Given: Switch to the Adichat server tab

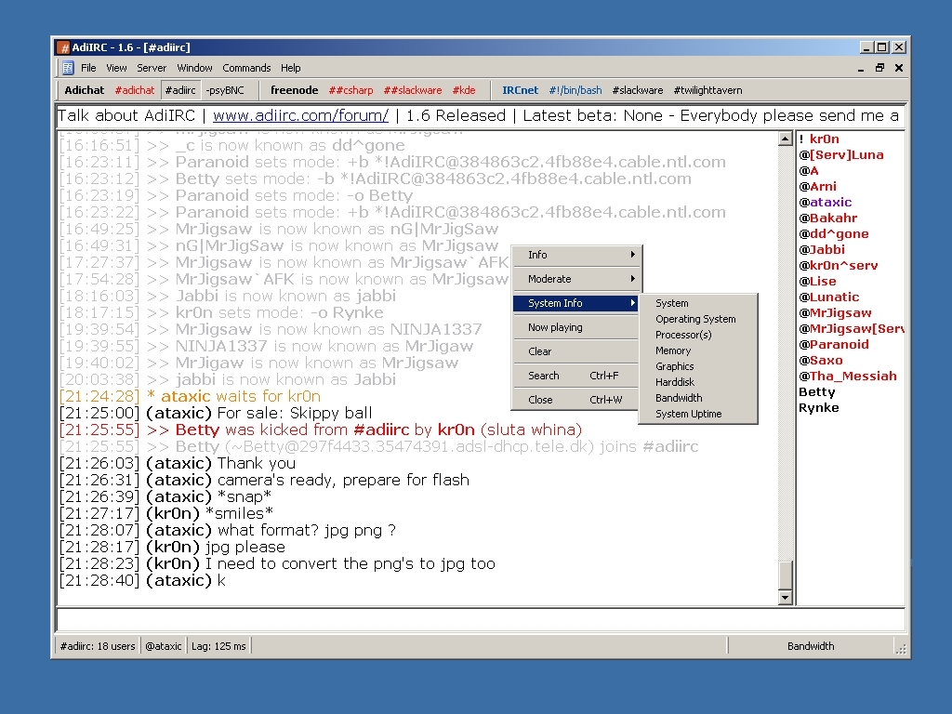Looking at the screenshot, I should coord(85,90).
